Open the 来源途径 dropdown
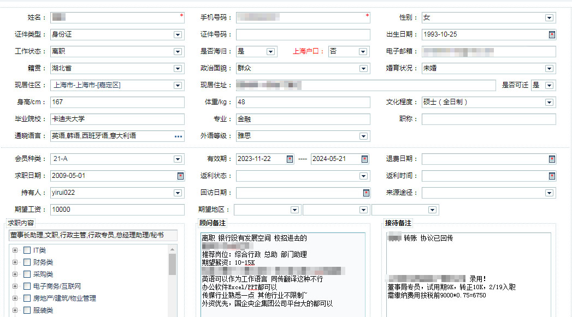572x317 pixels. [549, 193]
